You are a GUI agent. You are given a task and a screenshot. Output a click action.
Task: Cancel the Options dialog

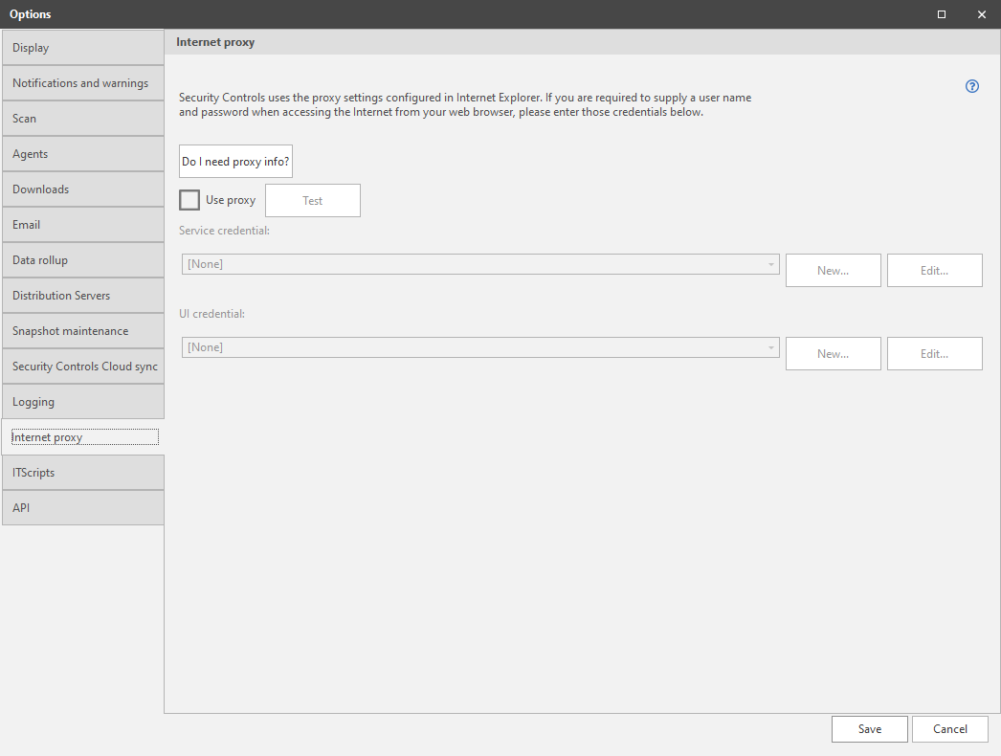click(x=950, y=729)
